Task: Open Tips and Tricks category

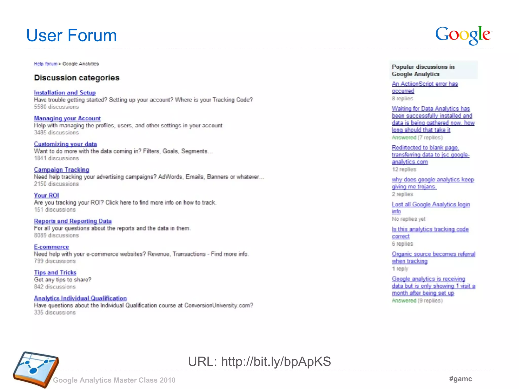Action: (x=55, y=273)
